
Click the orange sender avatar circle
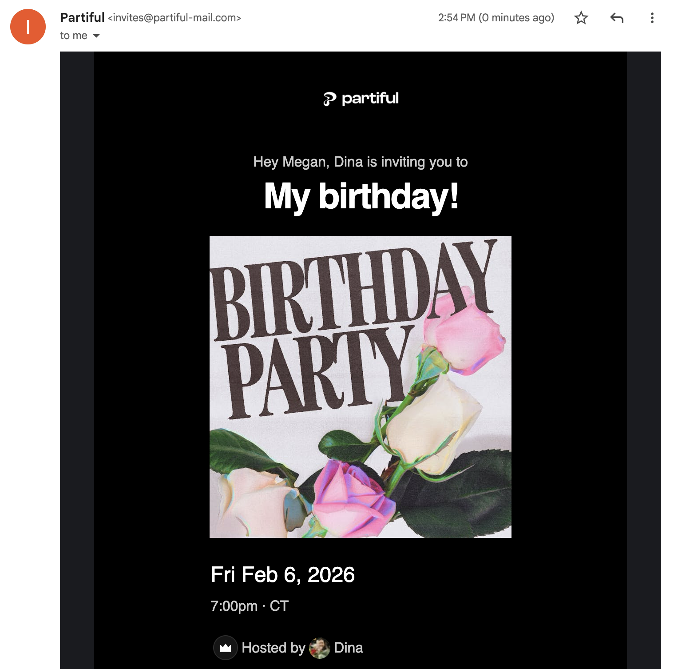tap(28, 27)
